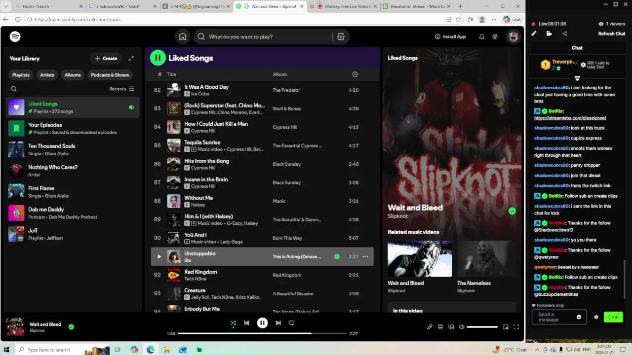Toggle shuffle in the player bar

coord(233,323)
